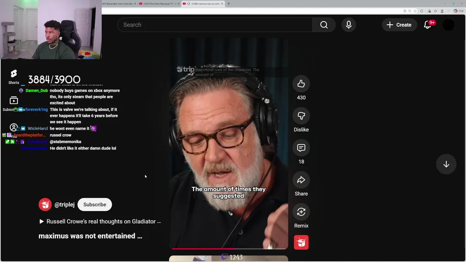Image resolution: width=466 pixels, height=262 pixels.
Task: Close the 'maximus was not' tab
Action: pyautogui.click(x=222, y=4)
